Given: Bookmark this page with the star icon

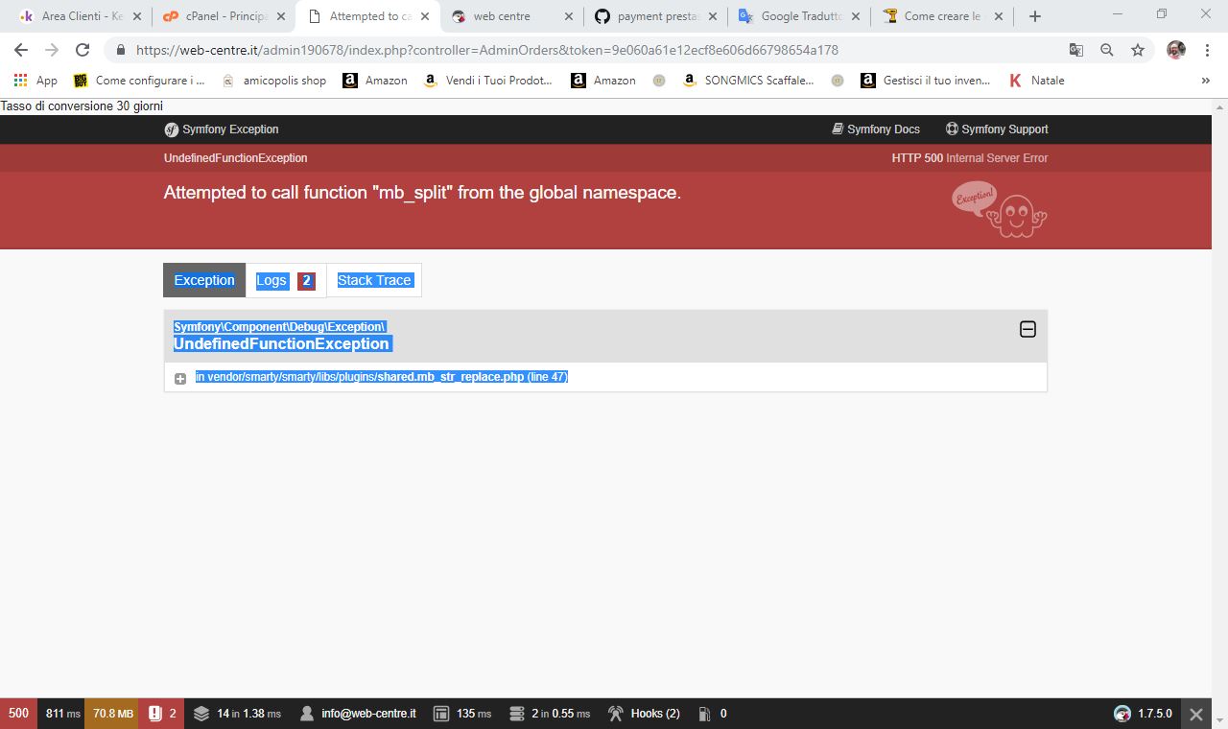Looking at the screenshot, I should pyautogui.click(x=1138, y=50).
